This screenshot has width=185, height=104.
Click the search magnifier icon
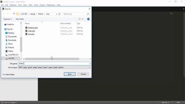point(88,14)
